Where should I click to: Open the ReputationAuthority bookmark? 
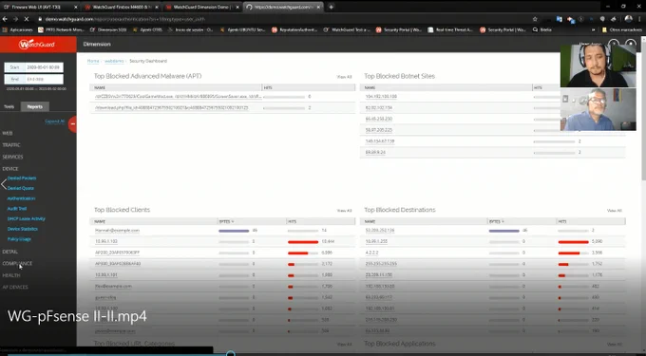(294, 30)
